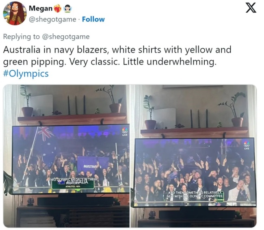
Task: Follow the @shegotgame account
Action: 93,20
